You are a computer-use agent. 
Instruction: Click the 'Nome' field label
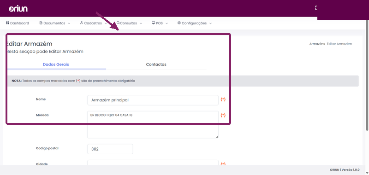point(41,99)
